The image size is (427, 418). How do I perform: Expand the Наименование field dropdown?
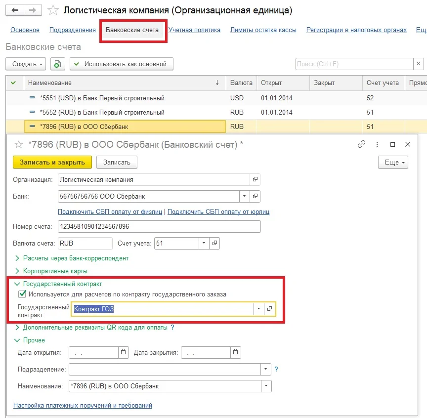(266, 386)
